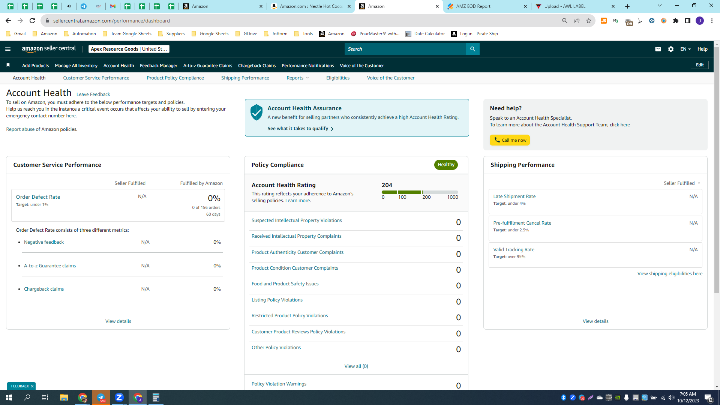Switch to Customer Service Performance tab

tap(96, 78)
